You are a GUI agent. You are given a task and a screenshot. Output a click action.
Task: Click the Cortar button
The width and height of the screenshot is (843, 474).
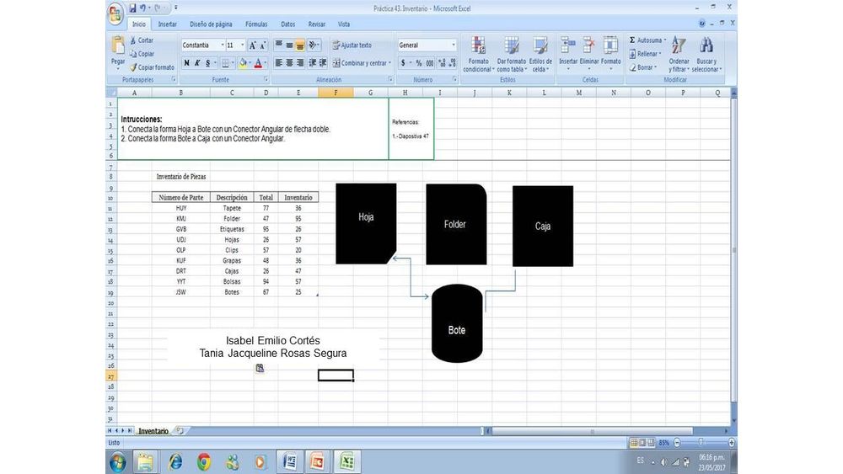pos(141,40)
